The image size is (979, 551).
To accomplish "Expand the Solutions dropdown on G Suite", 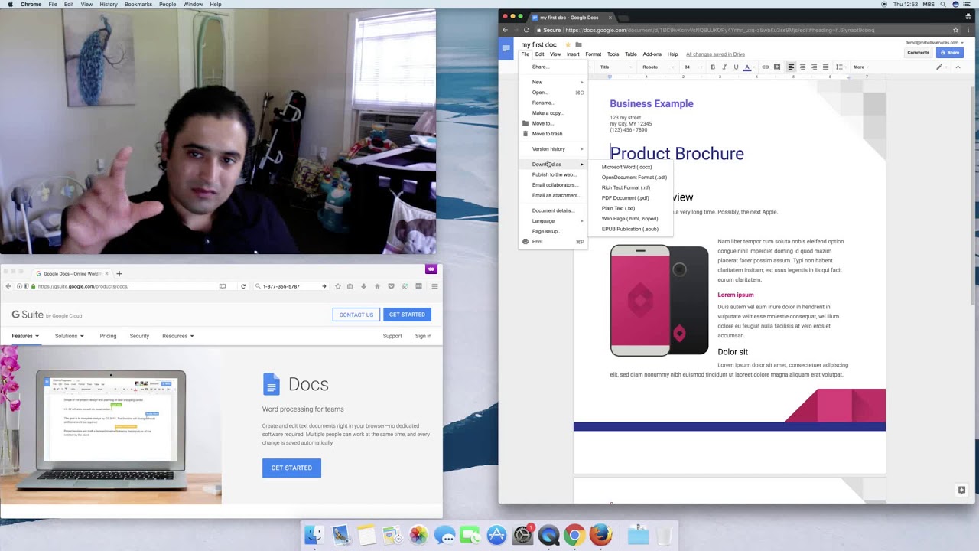I will pos(69,336).
